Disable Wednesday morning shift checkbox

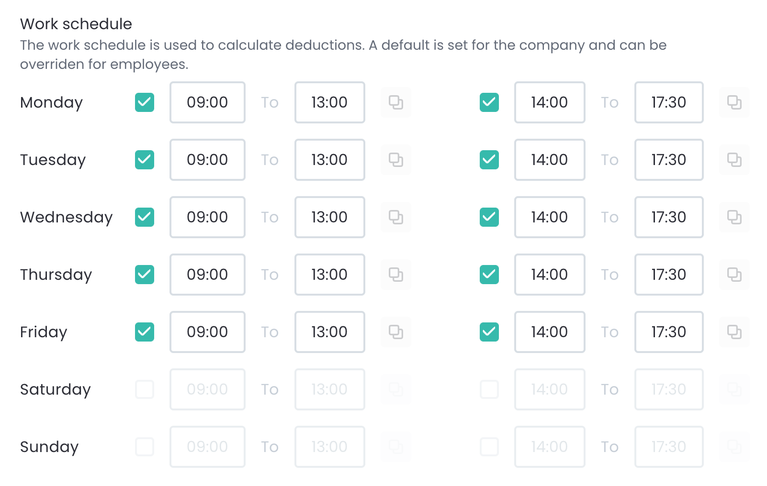[145, 217]
